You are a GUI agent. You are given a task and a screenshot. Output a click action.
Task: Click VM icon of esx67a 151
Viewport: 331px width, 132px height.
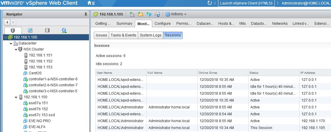coord(25,103)
